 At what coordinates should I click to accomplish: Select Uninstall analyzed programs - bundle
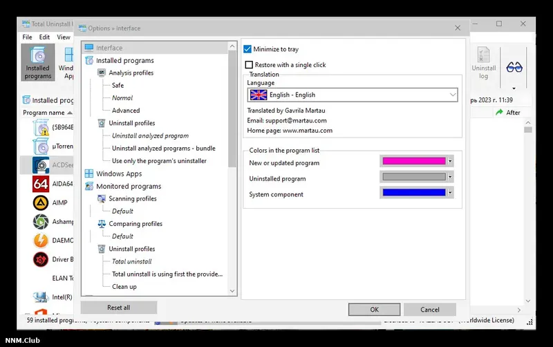click(164, 149)
